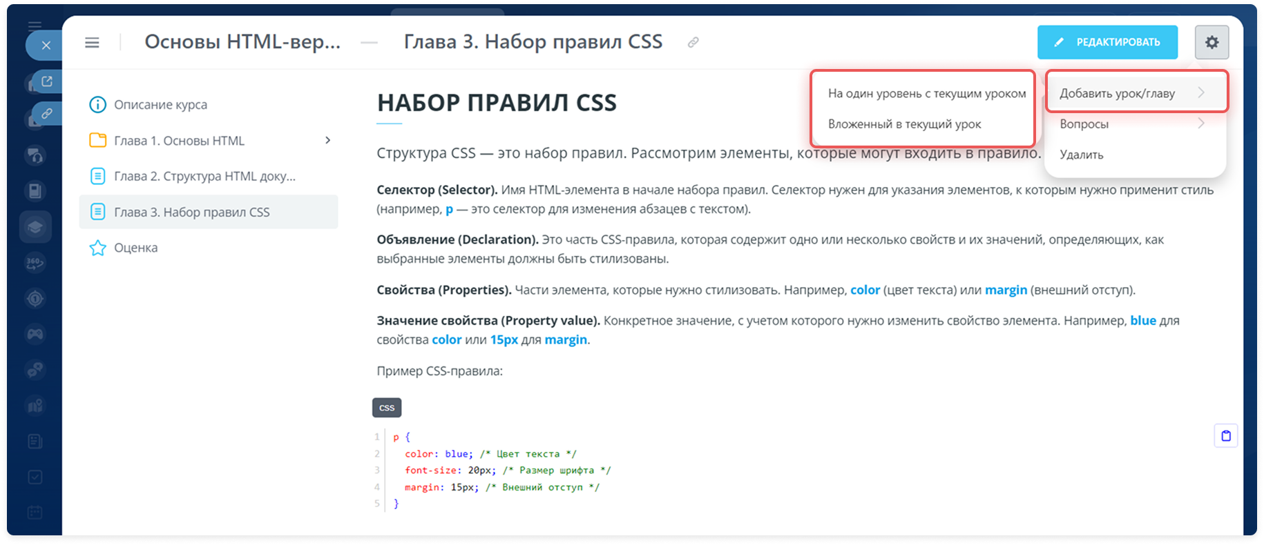Image resolution: width=1264 pixels, height=545 pixels.
Task: Expand Глава 1. Основы HTML chevron
Action: pyautogui.click(x=327, y=141)
